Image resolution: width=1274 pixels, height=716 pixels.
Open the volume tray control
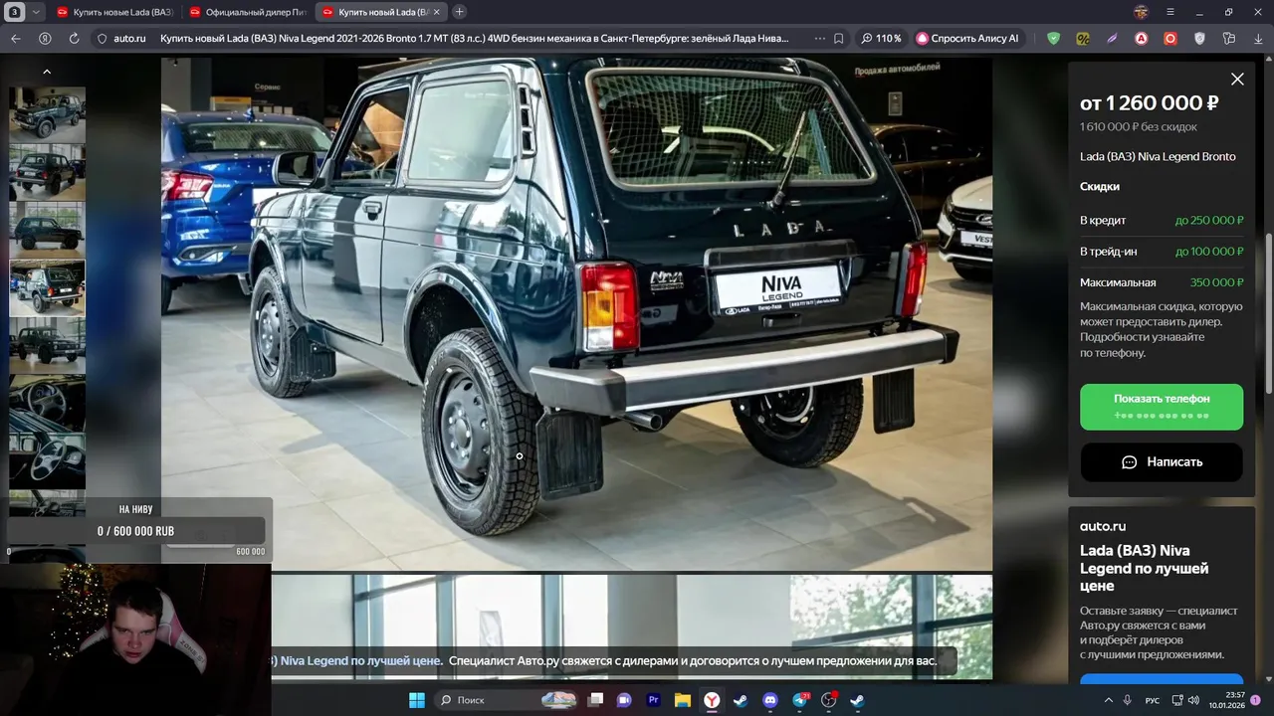click(1193, 700)
